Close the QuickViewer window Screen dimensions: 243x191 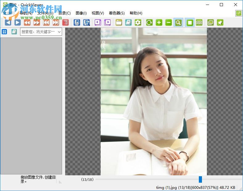pyautogui.click(x=236, y=5)
